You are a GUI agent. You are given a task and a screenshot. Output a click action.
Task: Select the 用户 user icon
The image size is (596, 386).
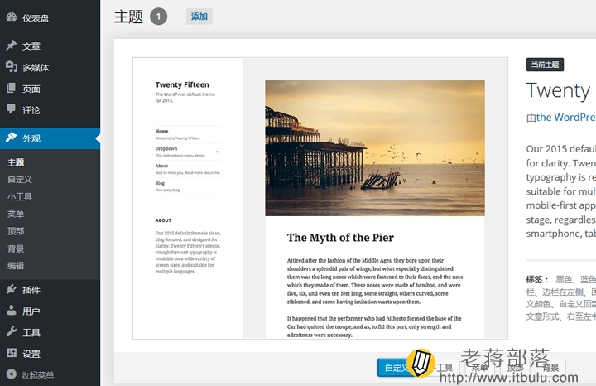pyautogui.click(x=12, y=311)
